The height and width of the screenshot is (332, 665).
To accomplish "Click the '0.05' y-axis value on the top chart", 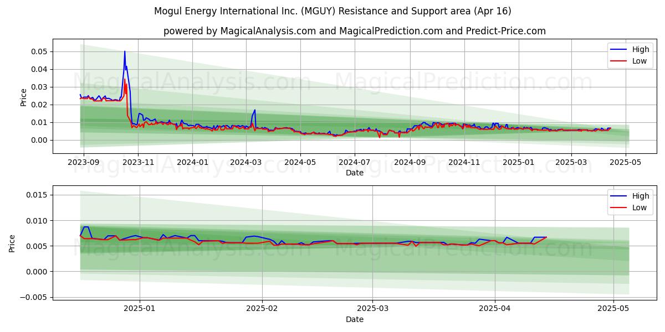I will [x=40, y=51].
